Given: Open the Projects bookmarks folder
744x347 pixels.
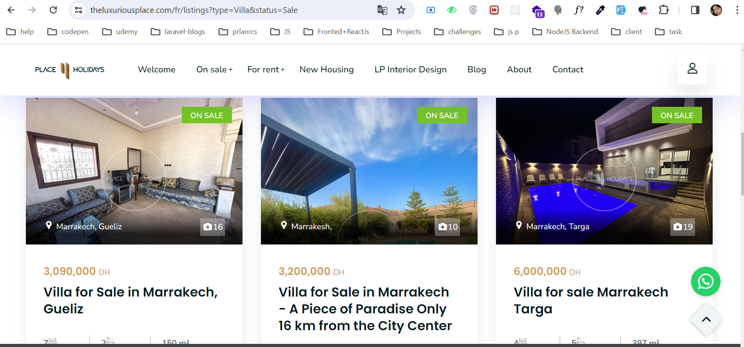Looking at the screenshot, I should [402, 32].
